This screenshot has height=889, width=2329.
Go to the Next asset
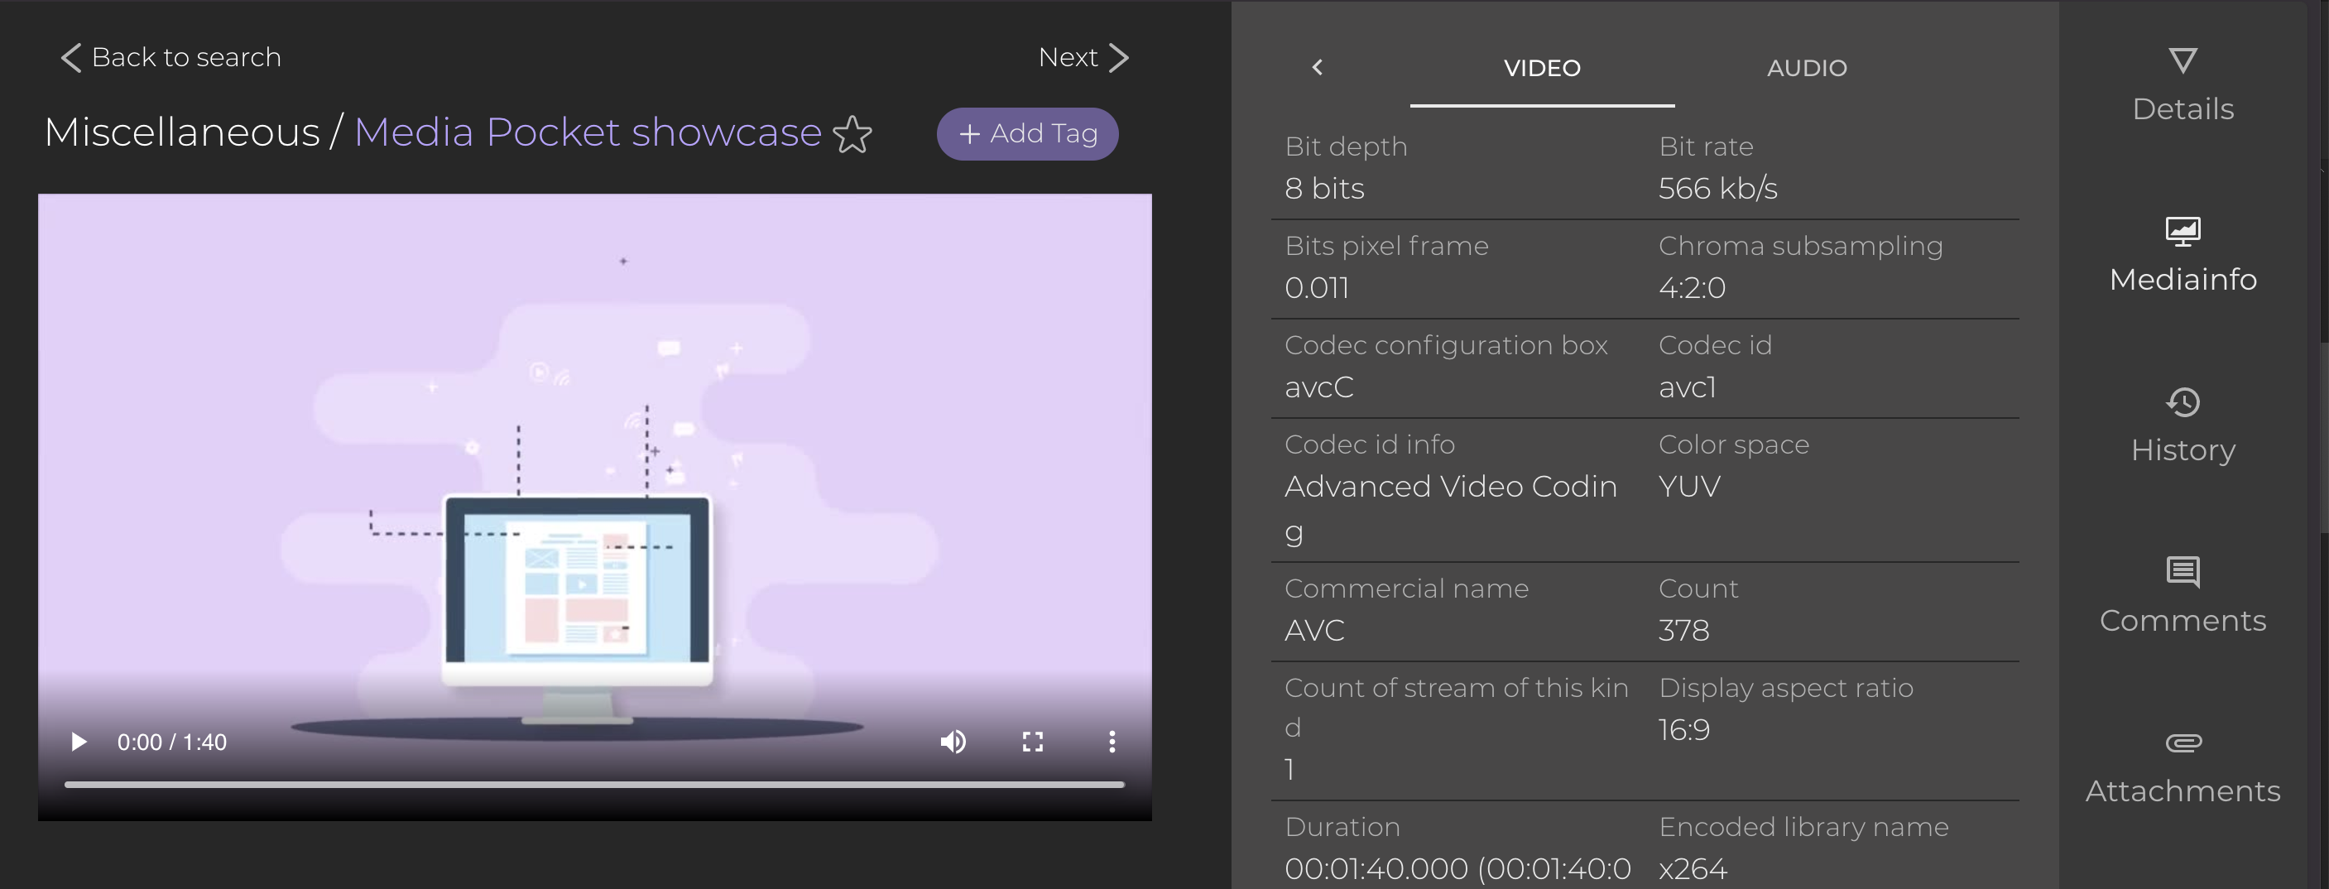click(x=1083, y=57)
